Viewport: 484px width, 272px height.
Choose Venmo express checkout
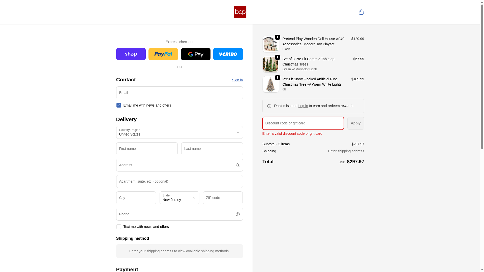click(228, 54)
